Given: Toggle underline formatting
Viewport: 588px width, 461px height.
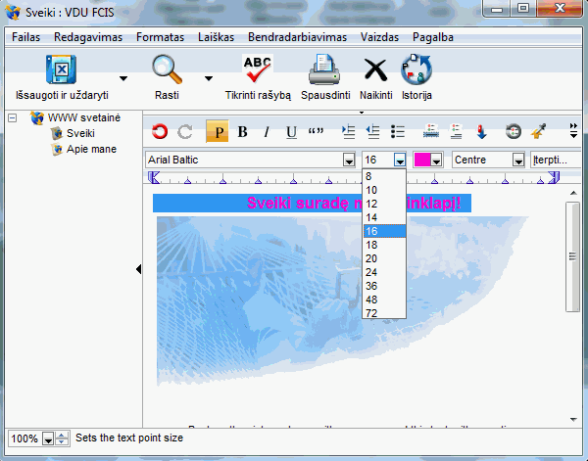Looking at the screenshot, I should coord(290,131).
